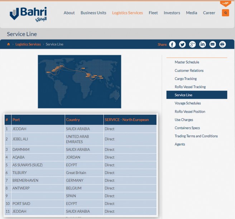
Task: Switch language with Arabic ribbon button
Action: (x=225, y=3)
